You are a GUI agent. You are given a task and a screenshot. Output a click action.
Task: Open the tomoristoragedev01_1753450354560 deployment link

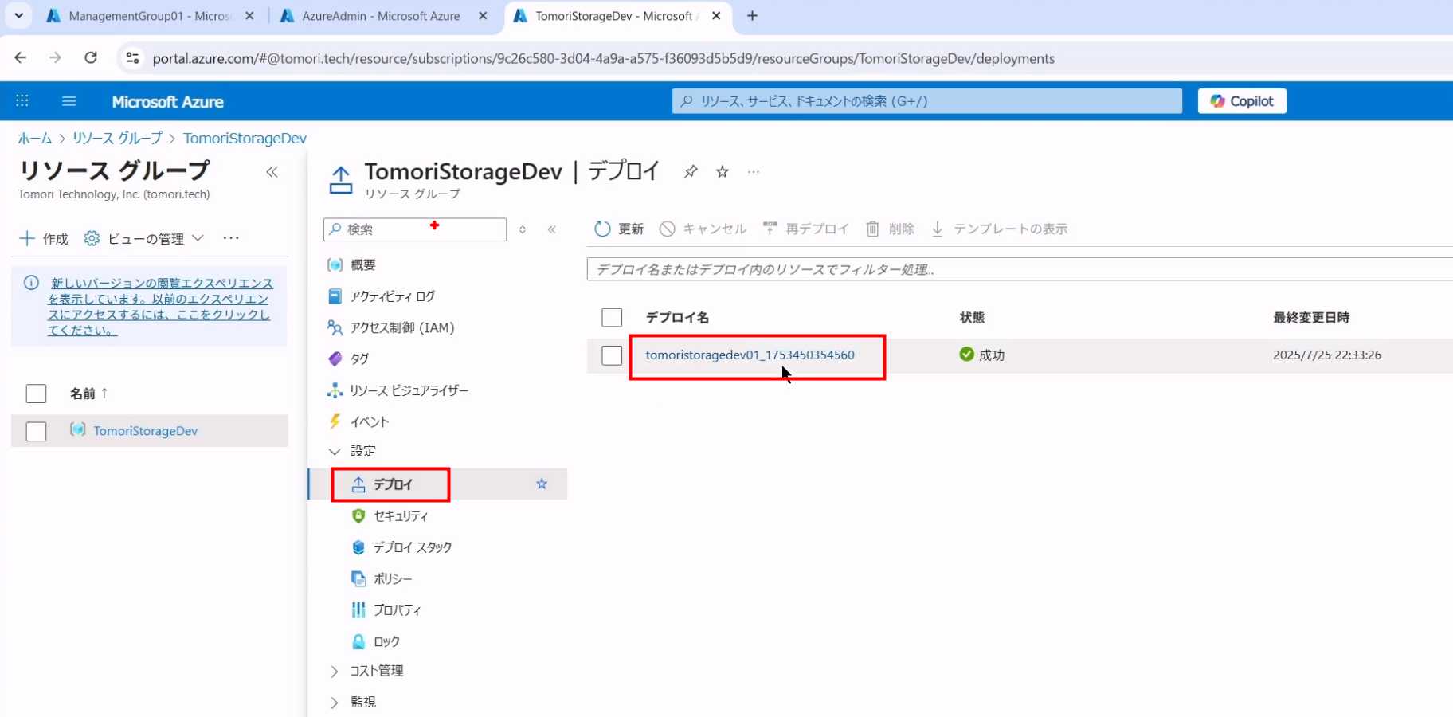750,355
